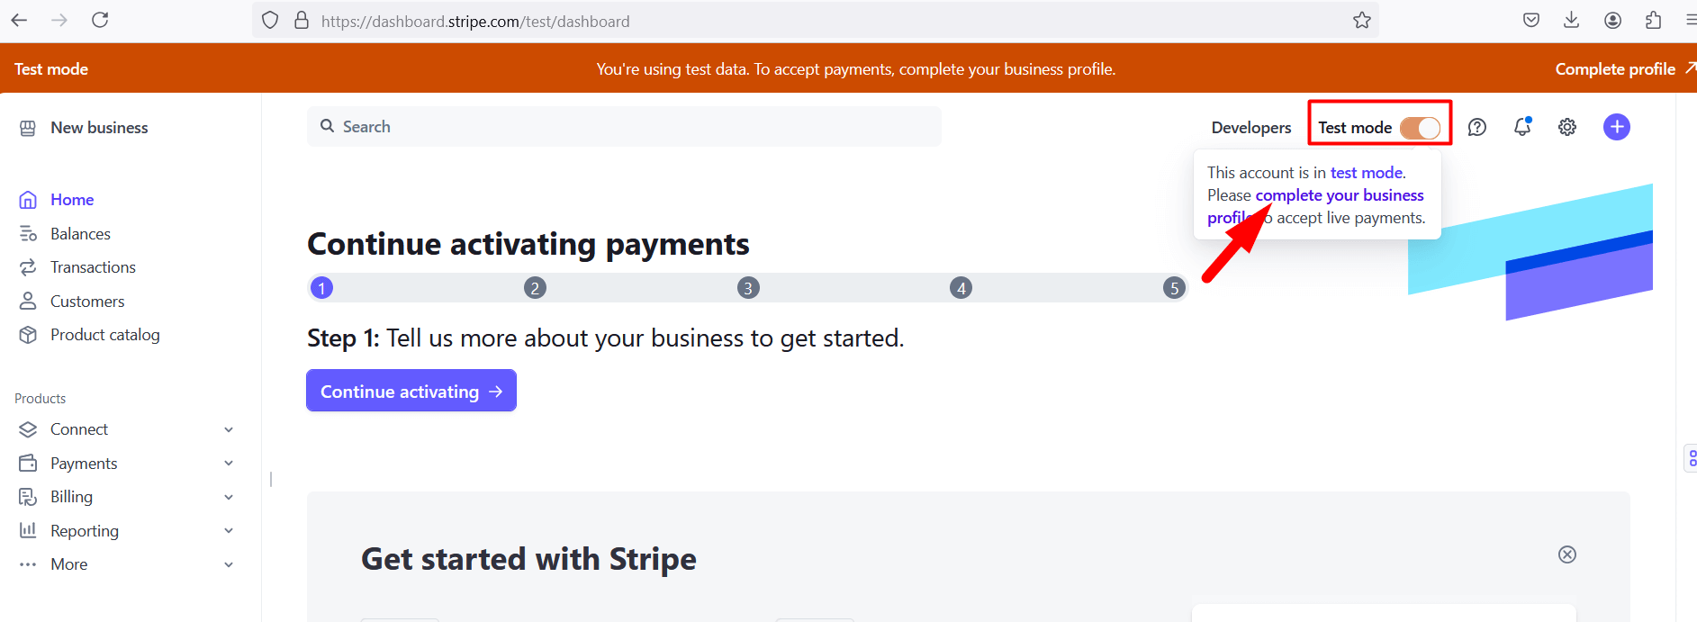Jump to step 3 on the progress bar
This screenshot has width=1697, height=622.
pyautogui.click(x=748, y=288)
